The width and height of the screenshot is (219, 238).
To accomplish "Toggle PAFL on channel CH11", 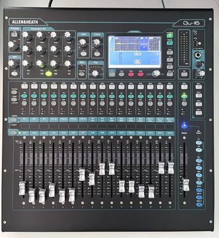I will point(121,103).
